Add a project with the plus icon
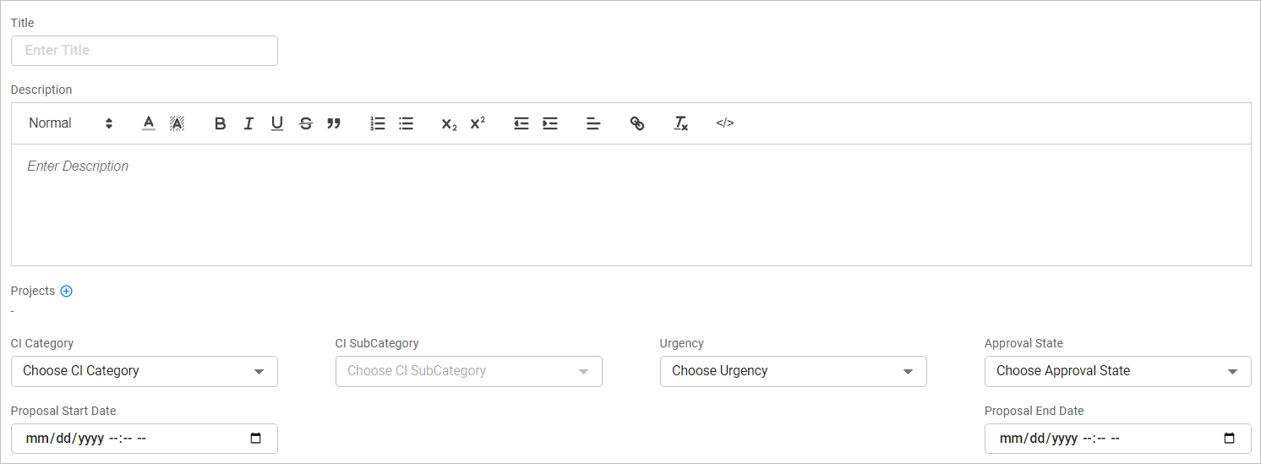Viewport: 1261px width, 464px height. click(x=67, y=292)
